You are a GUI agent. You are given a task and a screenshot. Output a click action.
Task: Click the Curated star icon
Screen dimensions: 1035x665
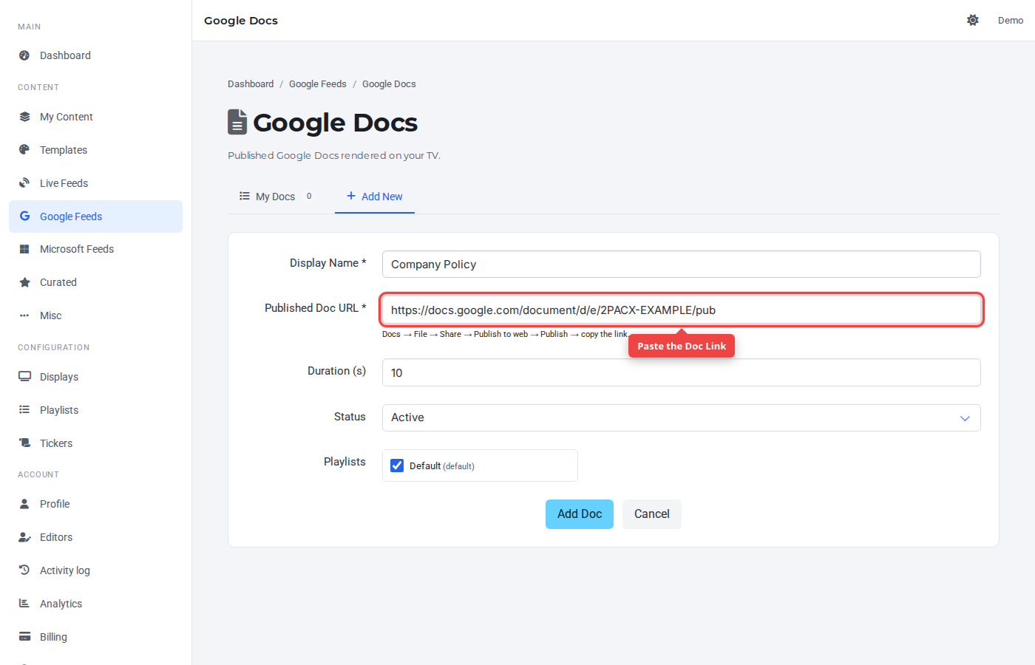coord(24,282)
